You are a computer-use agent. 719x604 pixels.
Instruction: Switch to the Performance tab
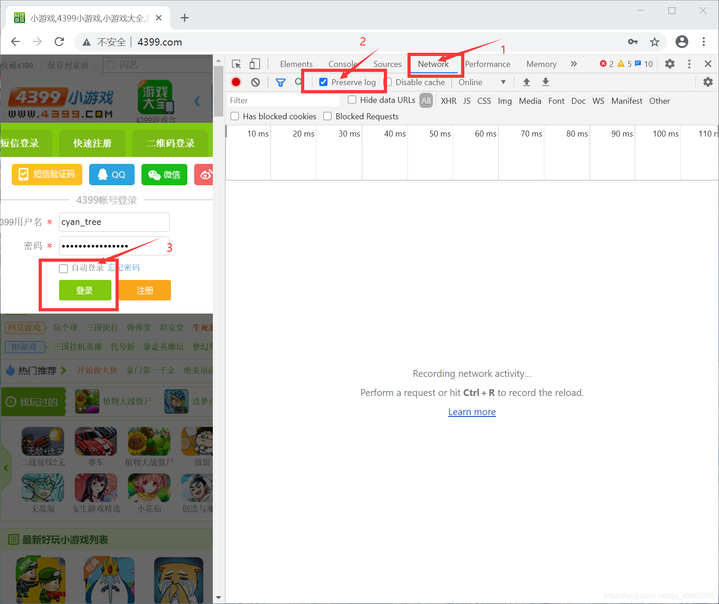pyautogui.click(x=488, y=64)
